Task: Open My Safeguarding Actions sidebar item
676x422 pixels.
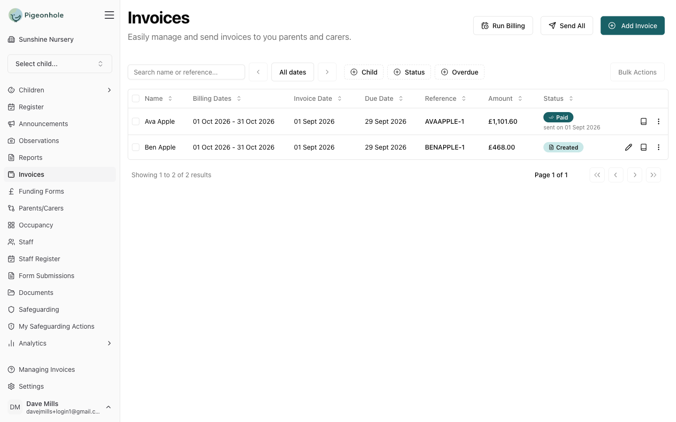Action: pos(60,326)
